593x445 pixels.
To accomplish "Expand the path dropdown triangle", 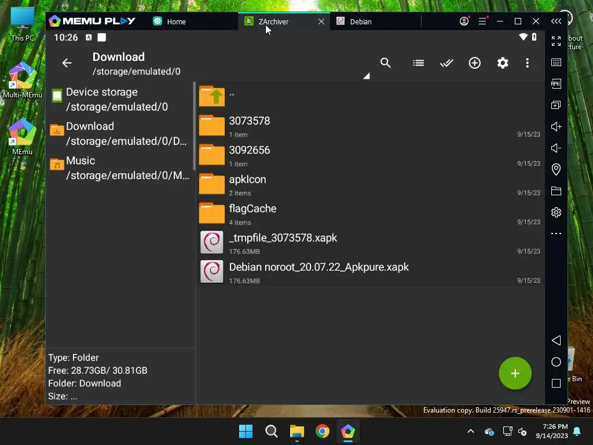I will (366, 76).
